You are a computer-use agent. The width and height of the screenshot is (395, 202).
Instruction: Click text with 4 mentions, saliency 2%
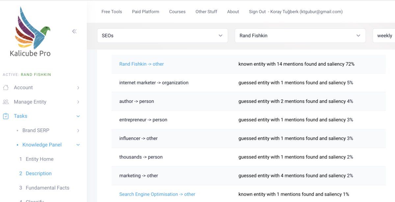[296, 176]
